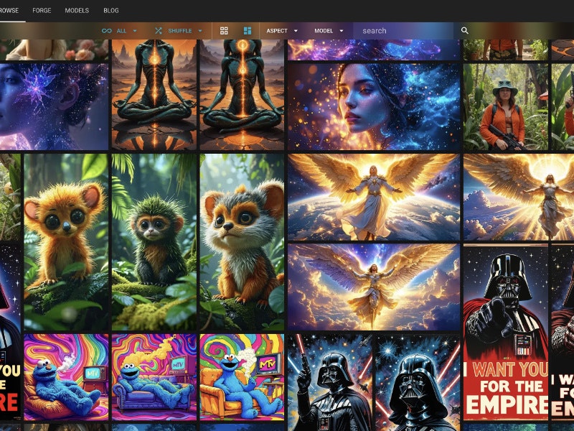Click the infinity link-mode icon beside ALL
574x431 pixels.
click(106, 31)
